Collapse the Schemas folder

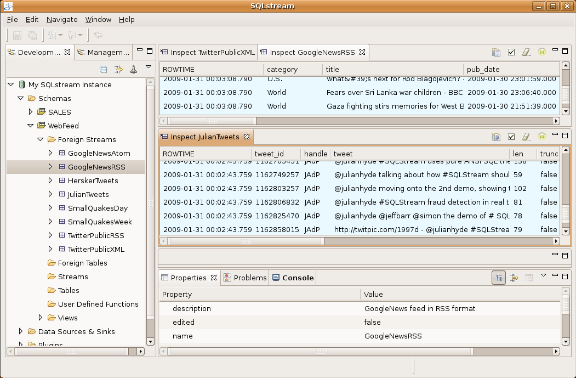[21, 98]
